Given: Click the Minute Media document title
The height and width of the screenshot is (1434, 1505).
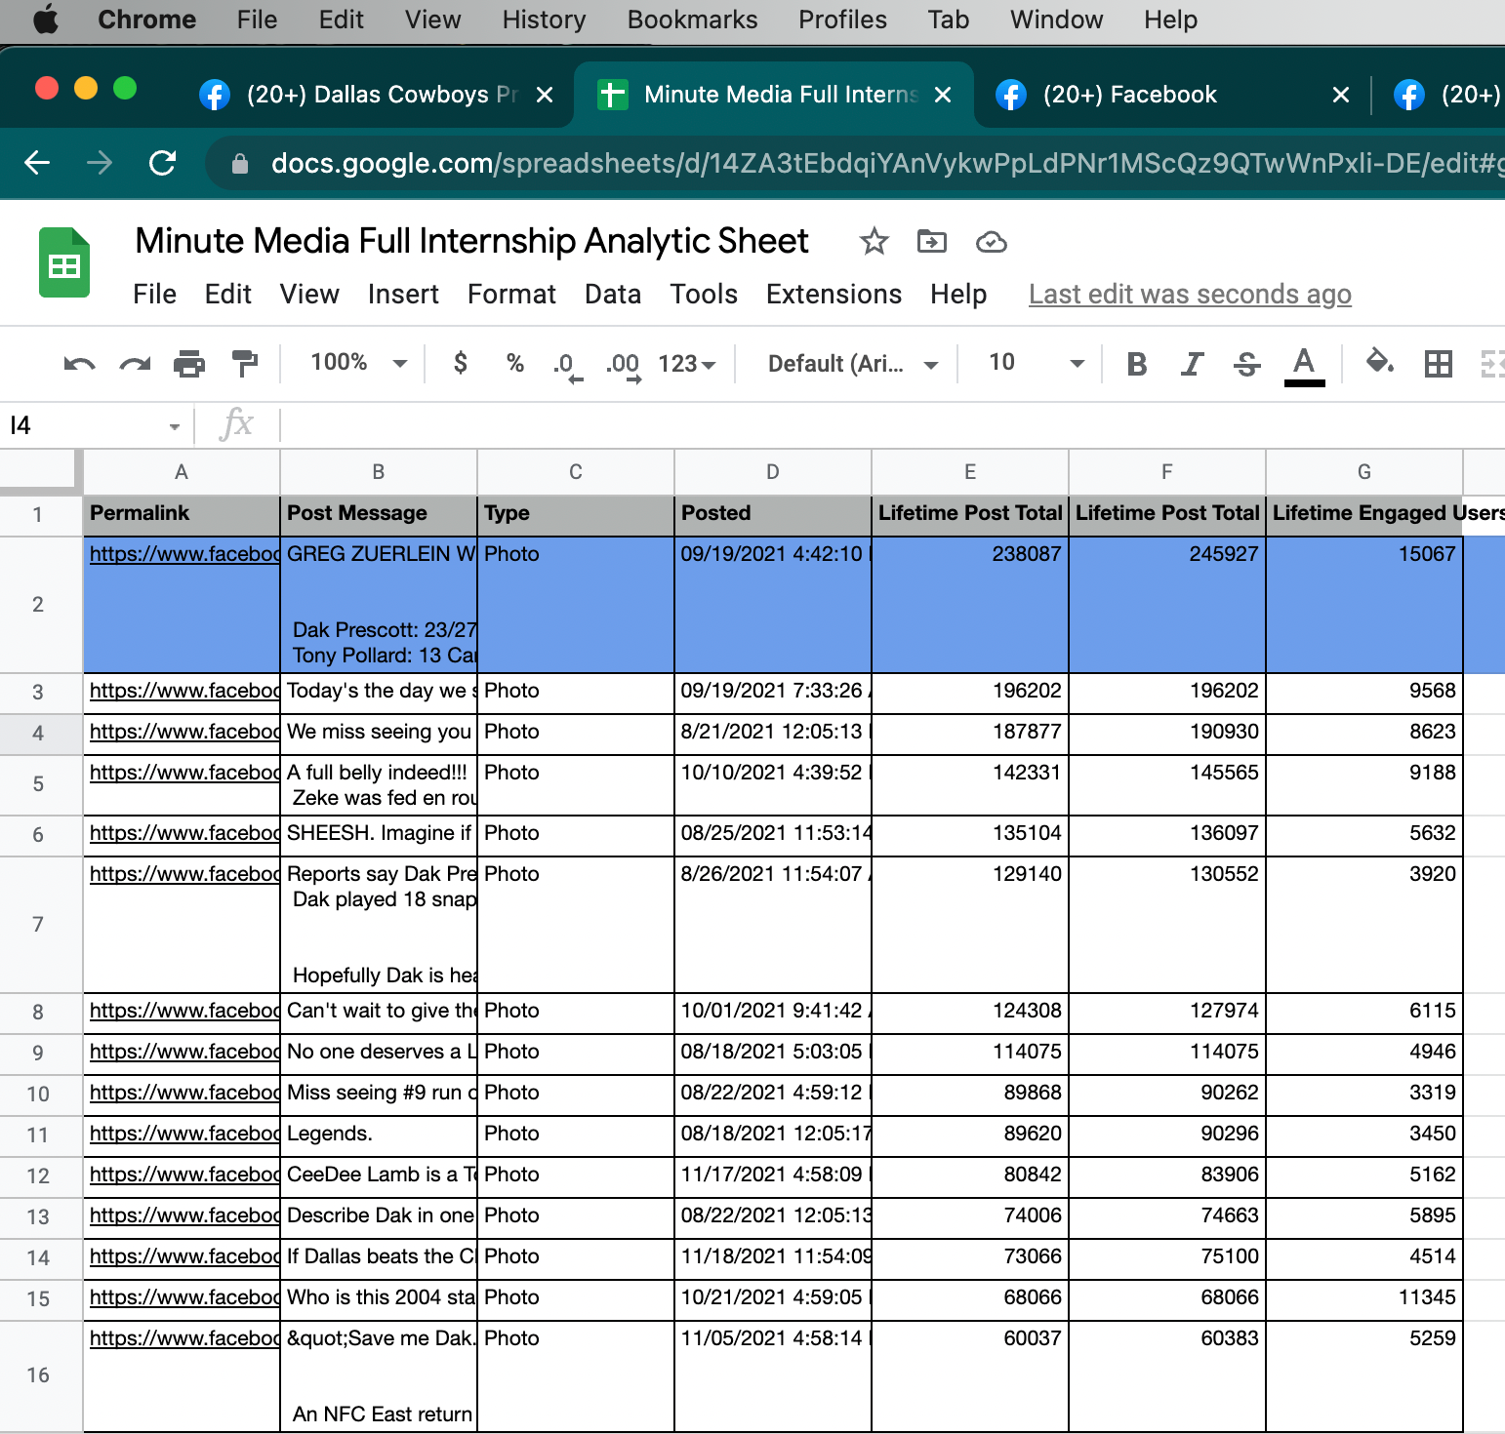Looking at the screenshot, I should pos(471,241).
